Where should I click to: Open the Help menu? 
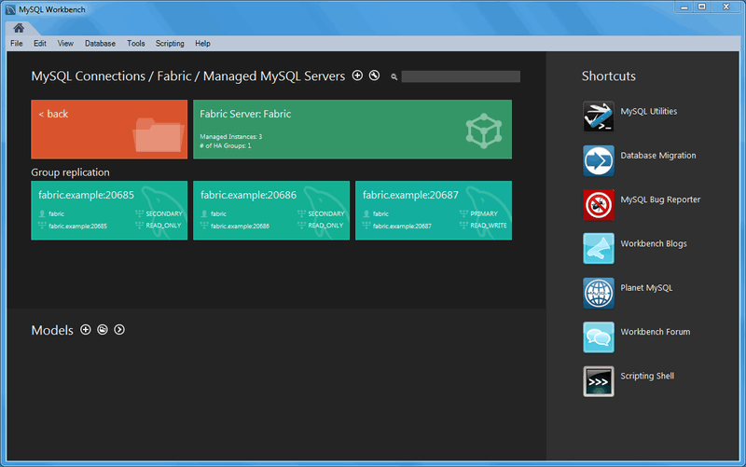tap(202, 43)
